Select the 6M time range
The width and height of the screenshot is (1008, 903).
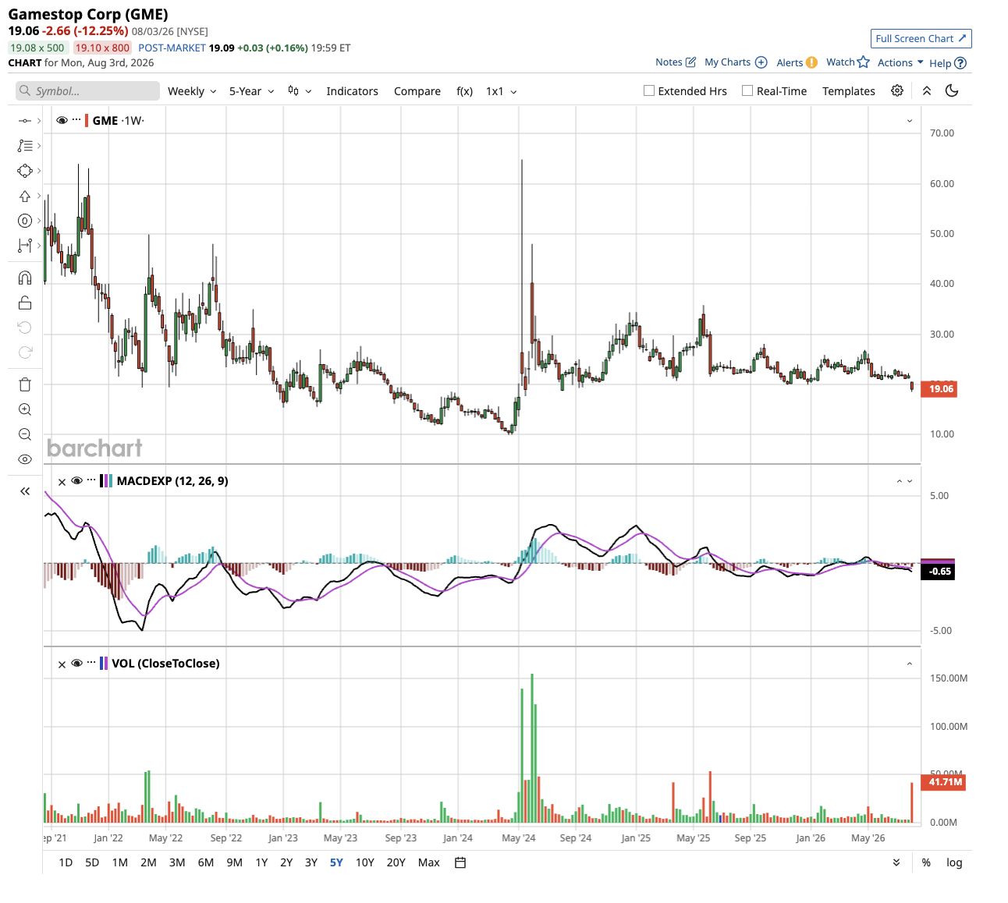point(206,862)
